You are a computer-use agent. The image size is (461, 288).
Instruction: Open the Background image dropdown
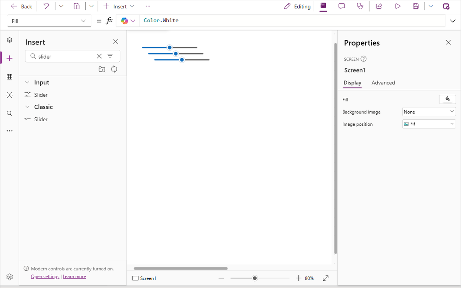pos(429,112)
